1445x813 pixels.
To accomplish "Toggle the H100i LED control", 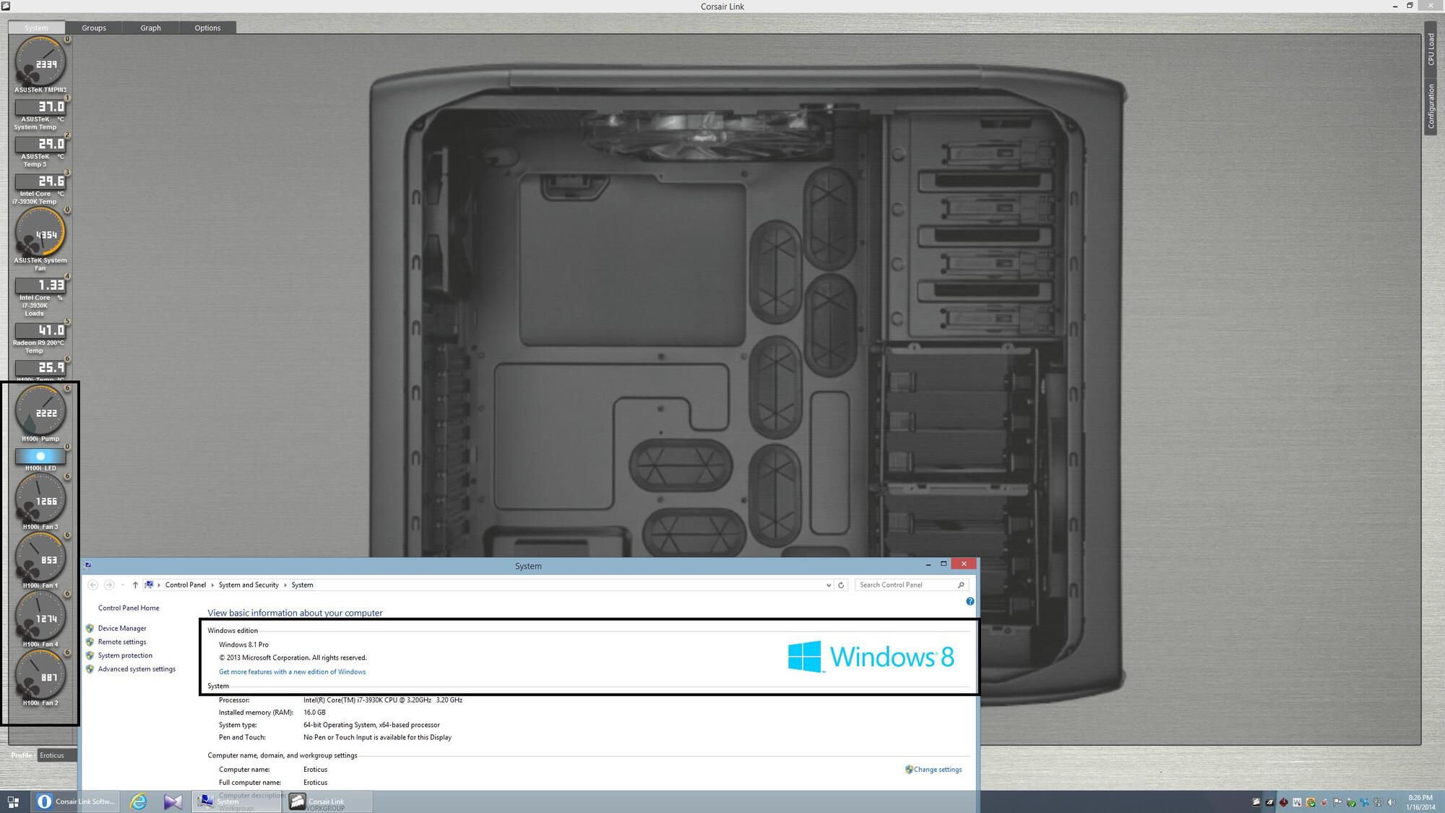I will [40, 456].
